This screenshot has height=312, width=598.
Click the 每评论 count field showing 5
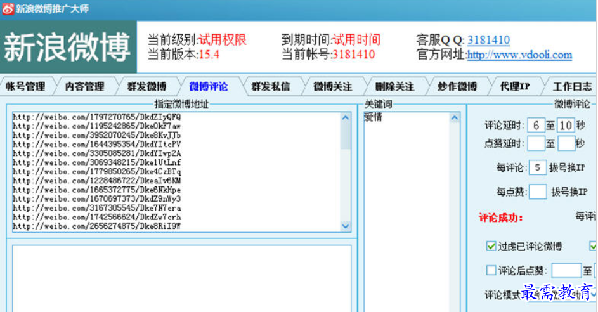(x=537, y=167)
